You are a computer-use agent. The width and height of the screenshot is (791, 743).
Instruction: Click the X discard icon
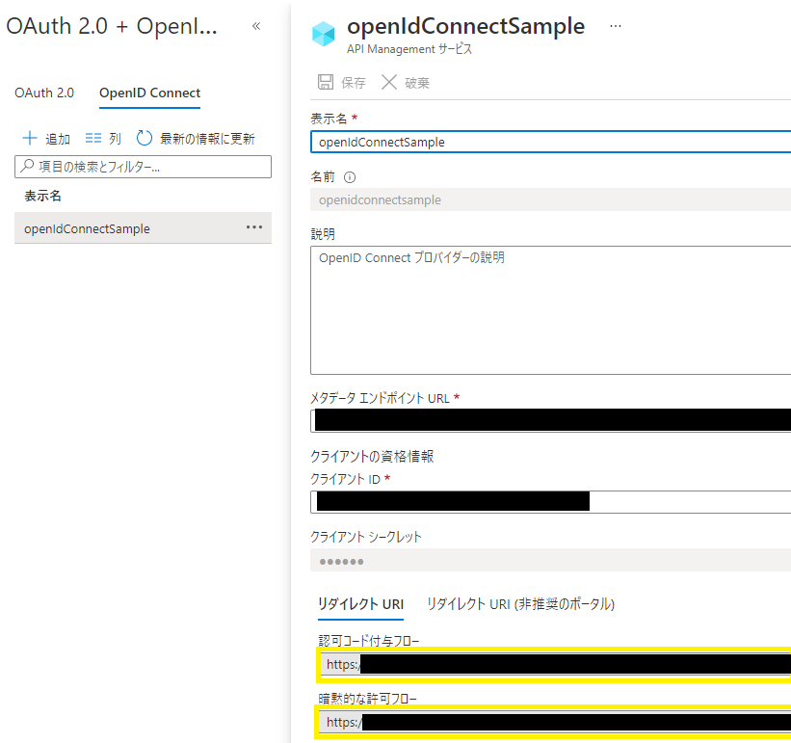pos(389,82)
